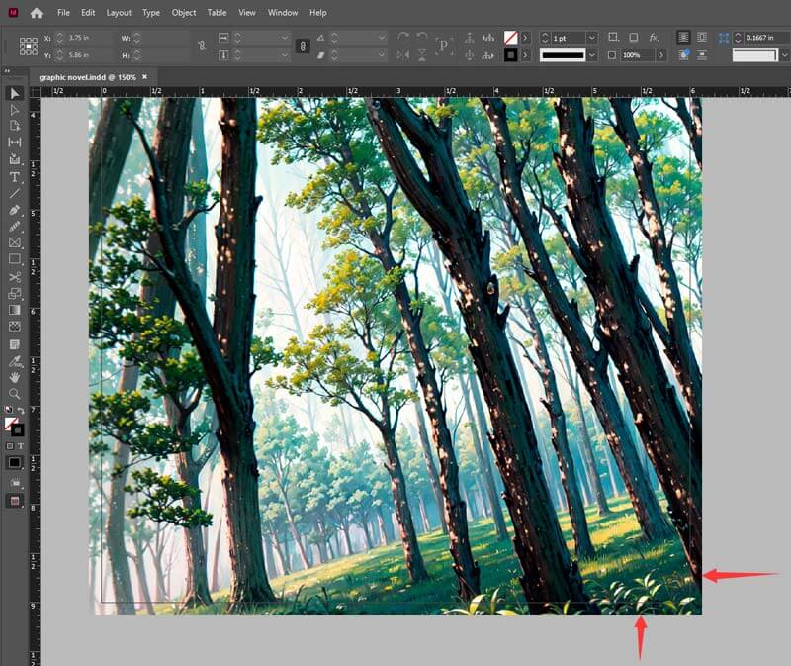Toggle constrain proportions for width and height

click(202, 46)
